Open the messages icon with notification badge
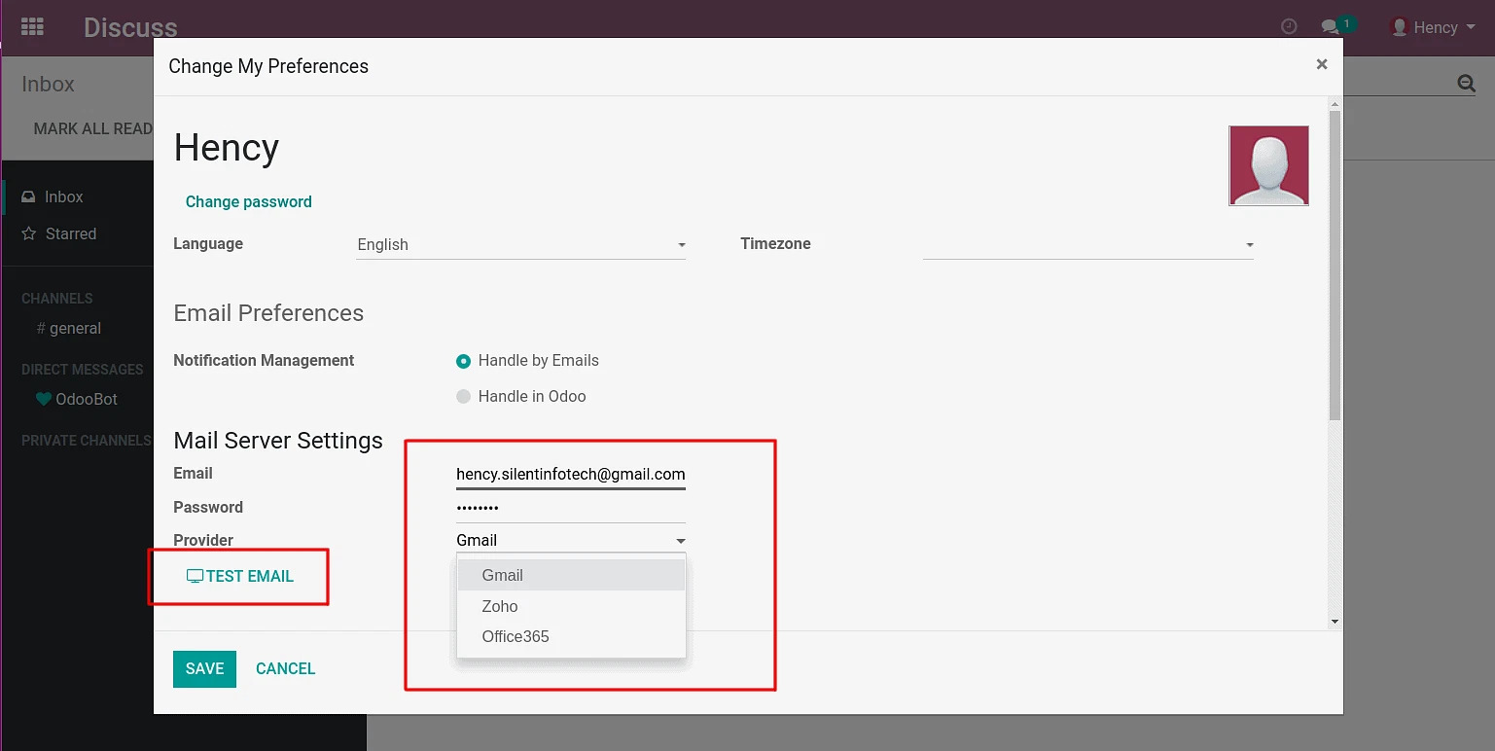The height and width of the screenshot is (751, 1495). [x=1332, y=26]
